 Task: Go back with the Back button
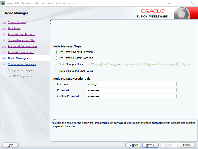click(x=134, y=145)
